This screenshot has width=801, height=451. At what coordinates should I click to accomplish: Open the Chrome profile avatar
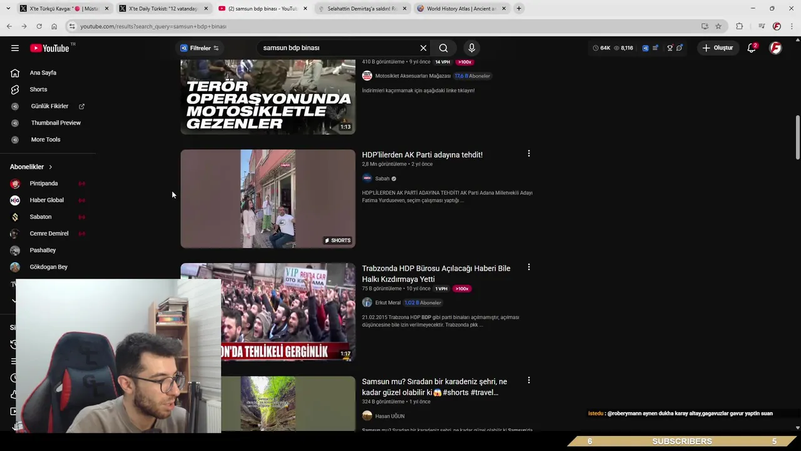pos(777,26)
